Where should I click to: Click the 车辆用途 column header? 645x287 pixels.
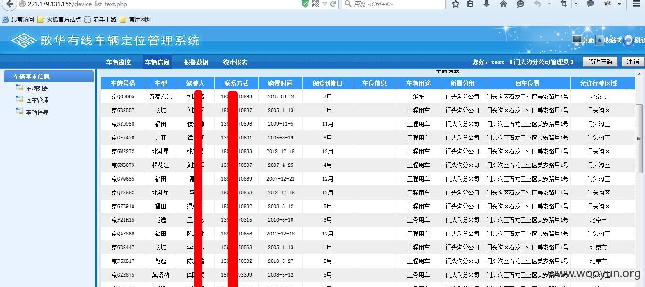tap(419, 83)
